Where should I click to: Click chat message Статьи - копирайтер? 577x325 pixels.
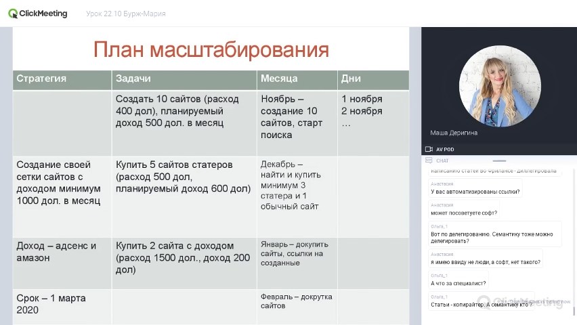(x=482, y=301)
